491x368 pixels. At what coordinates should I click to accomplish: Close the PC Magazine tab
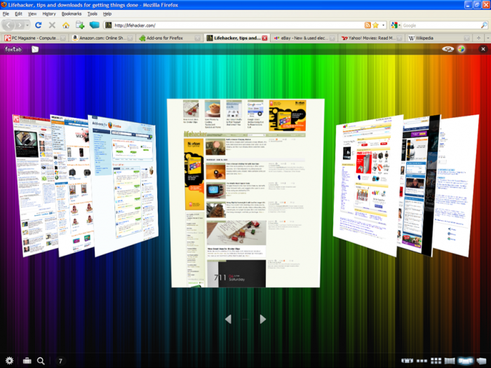click(63, 38)
